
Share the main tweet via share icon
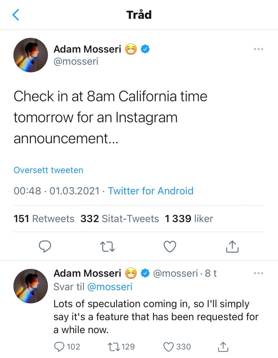232,246
